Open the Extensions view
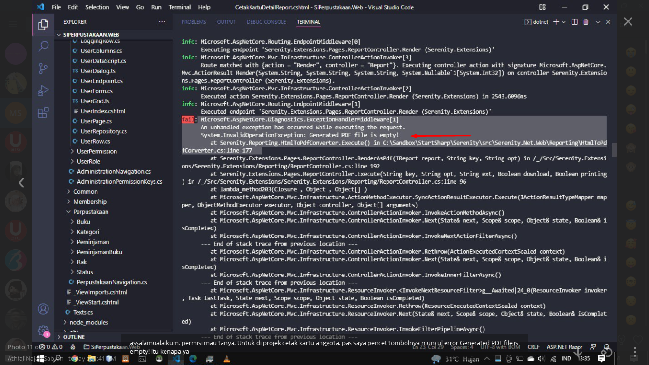Image resolution: width=649 pixels, height=365 pixels. tap(43, 112)
